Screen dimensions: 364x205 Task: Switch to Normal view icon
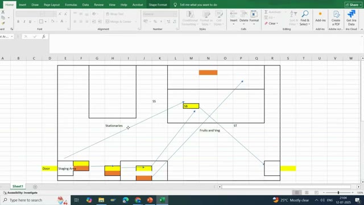pos(297,192)
